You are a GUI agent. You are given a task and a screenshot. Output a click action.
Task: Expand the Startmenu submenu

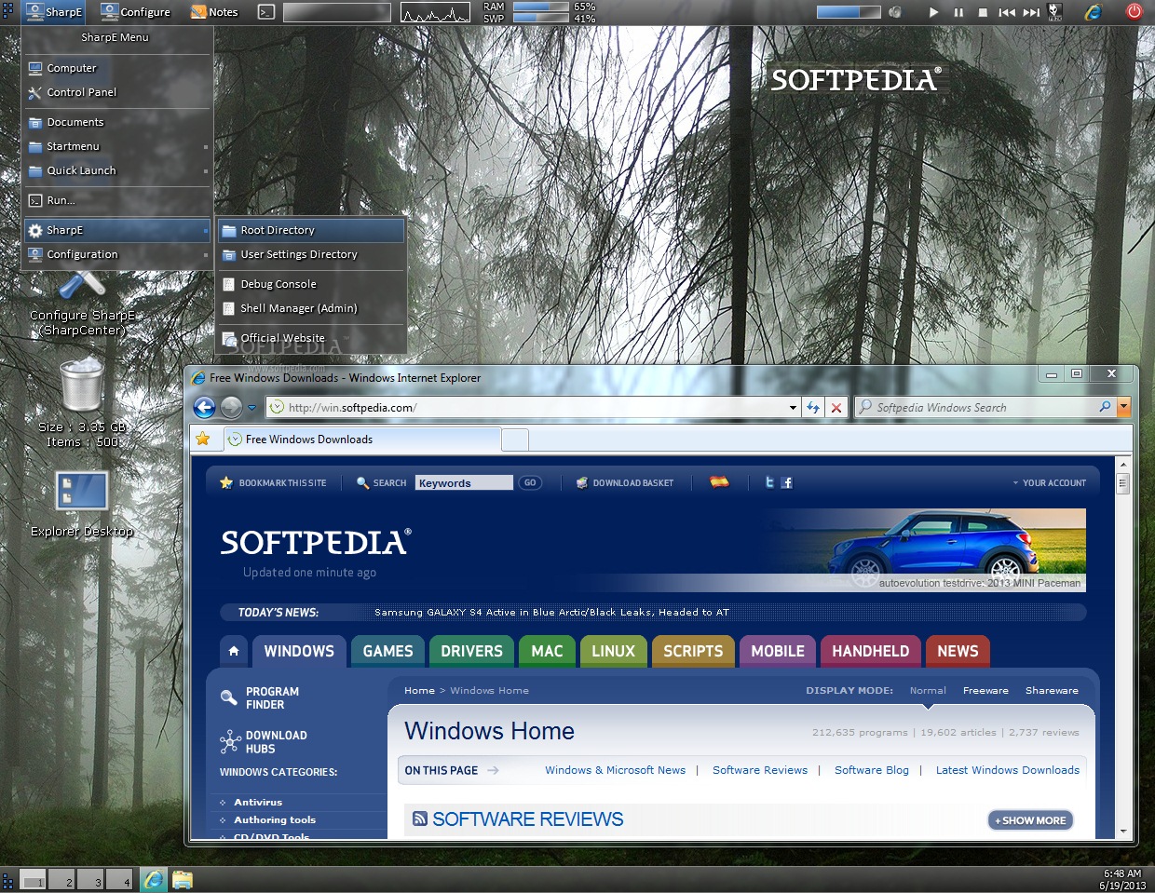tap(117, 146)
